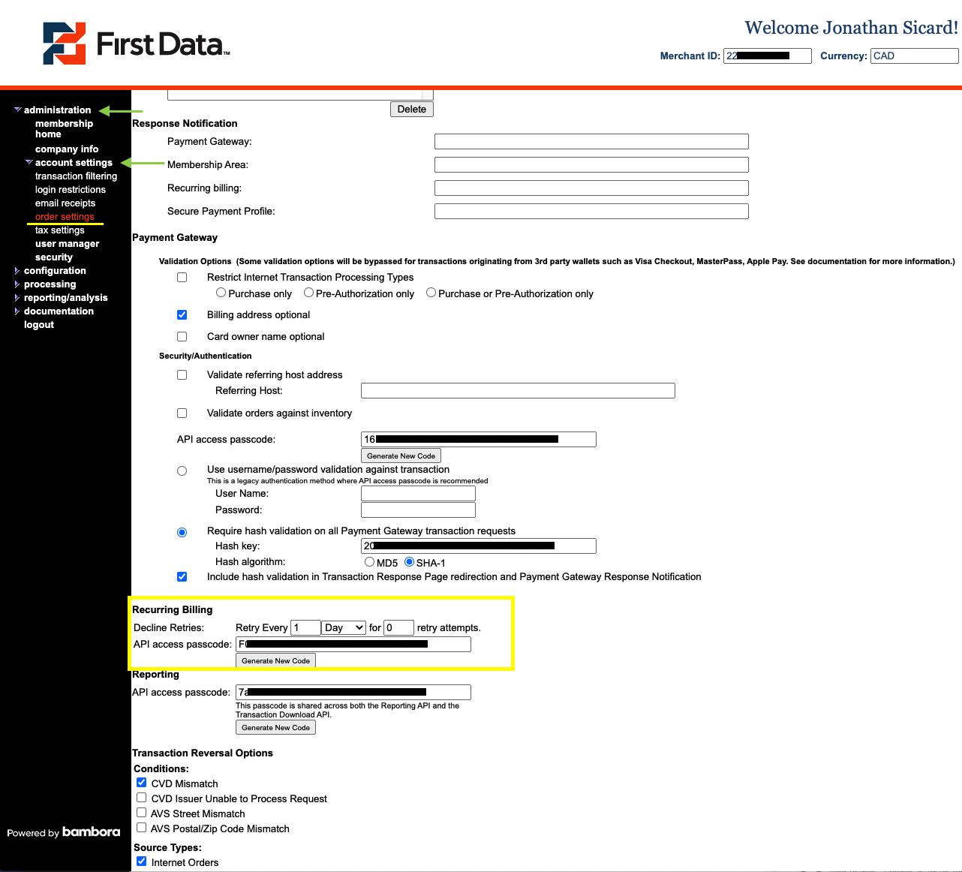Click the Password field
Screen dimensions: 962x872
418,510
